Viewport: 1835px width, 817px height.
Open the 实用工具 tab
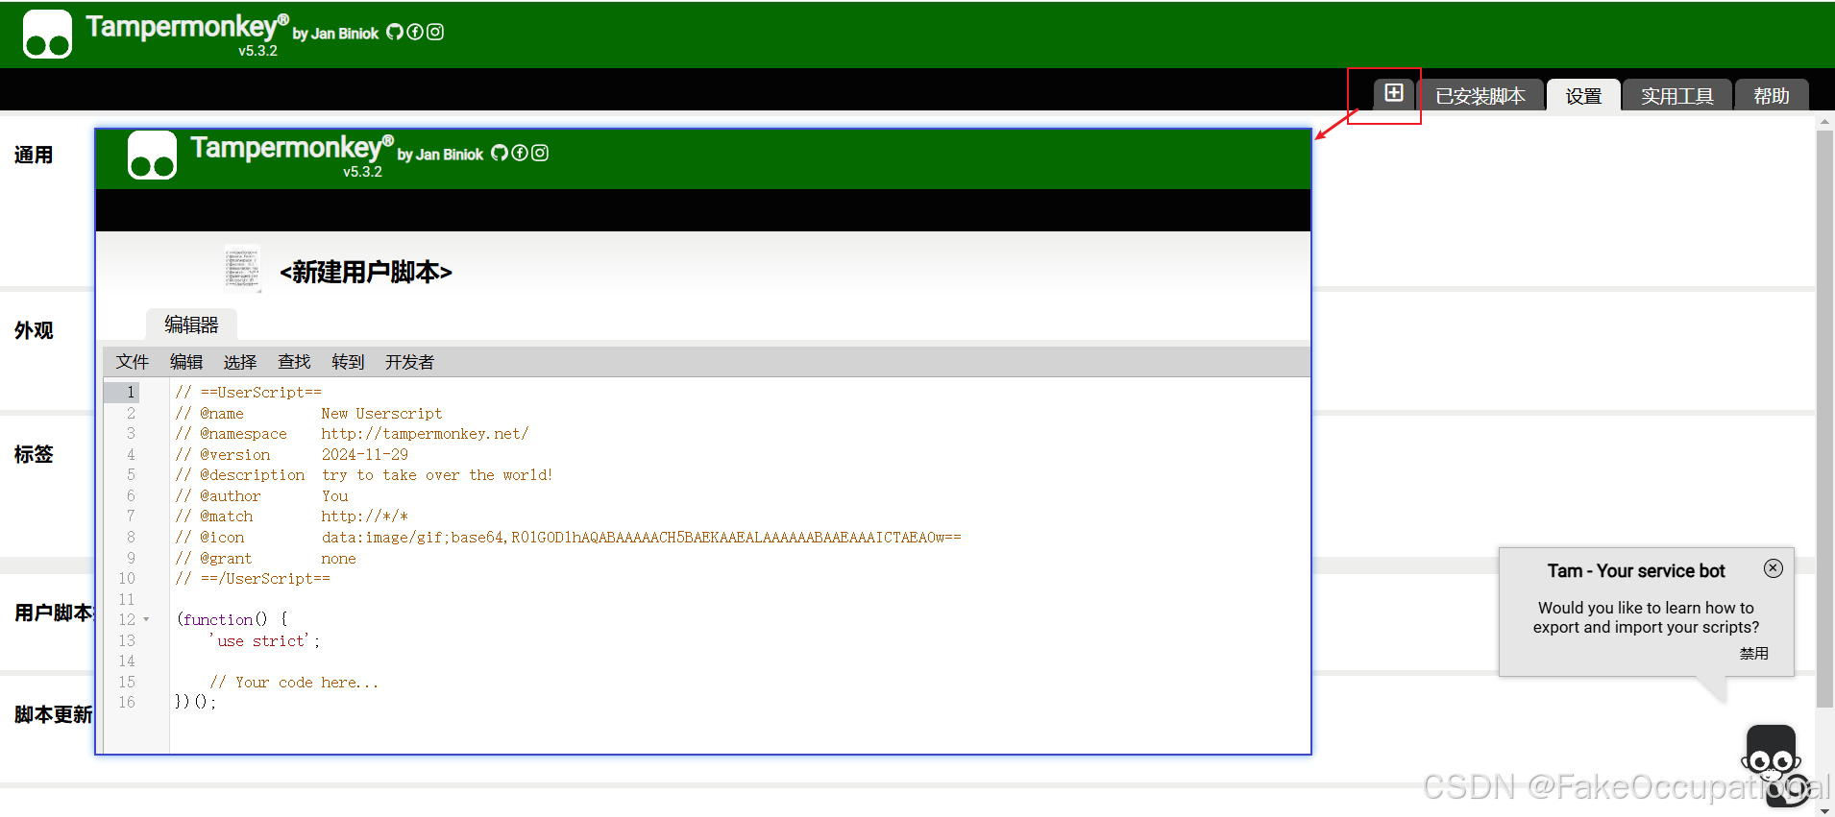click(x=1677, y=96)
